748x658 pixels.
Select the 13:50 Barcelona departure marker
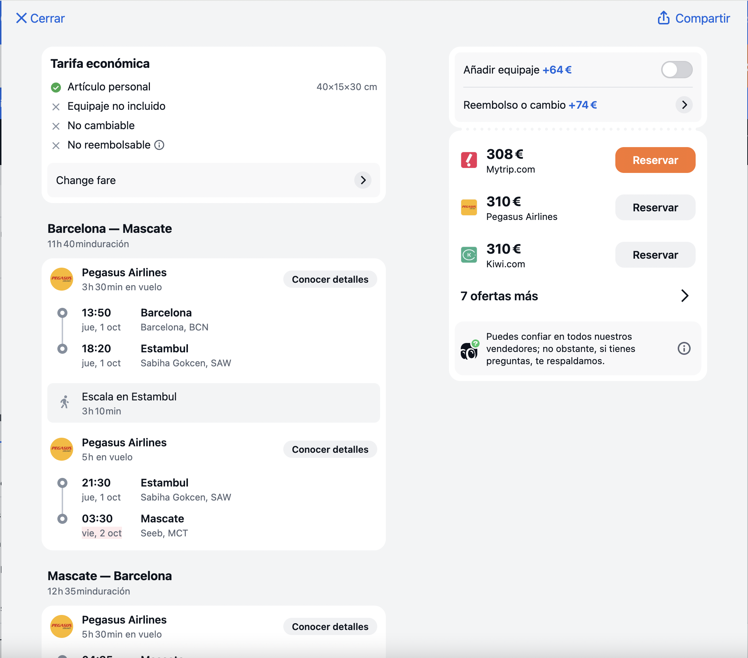[x=63, y=313]
